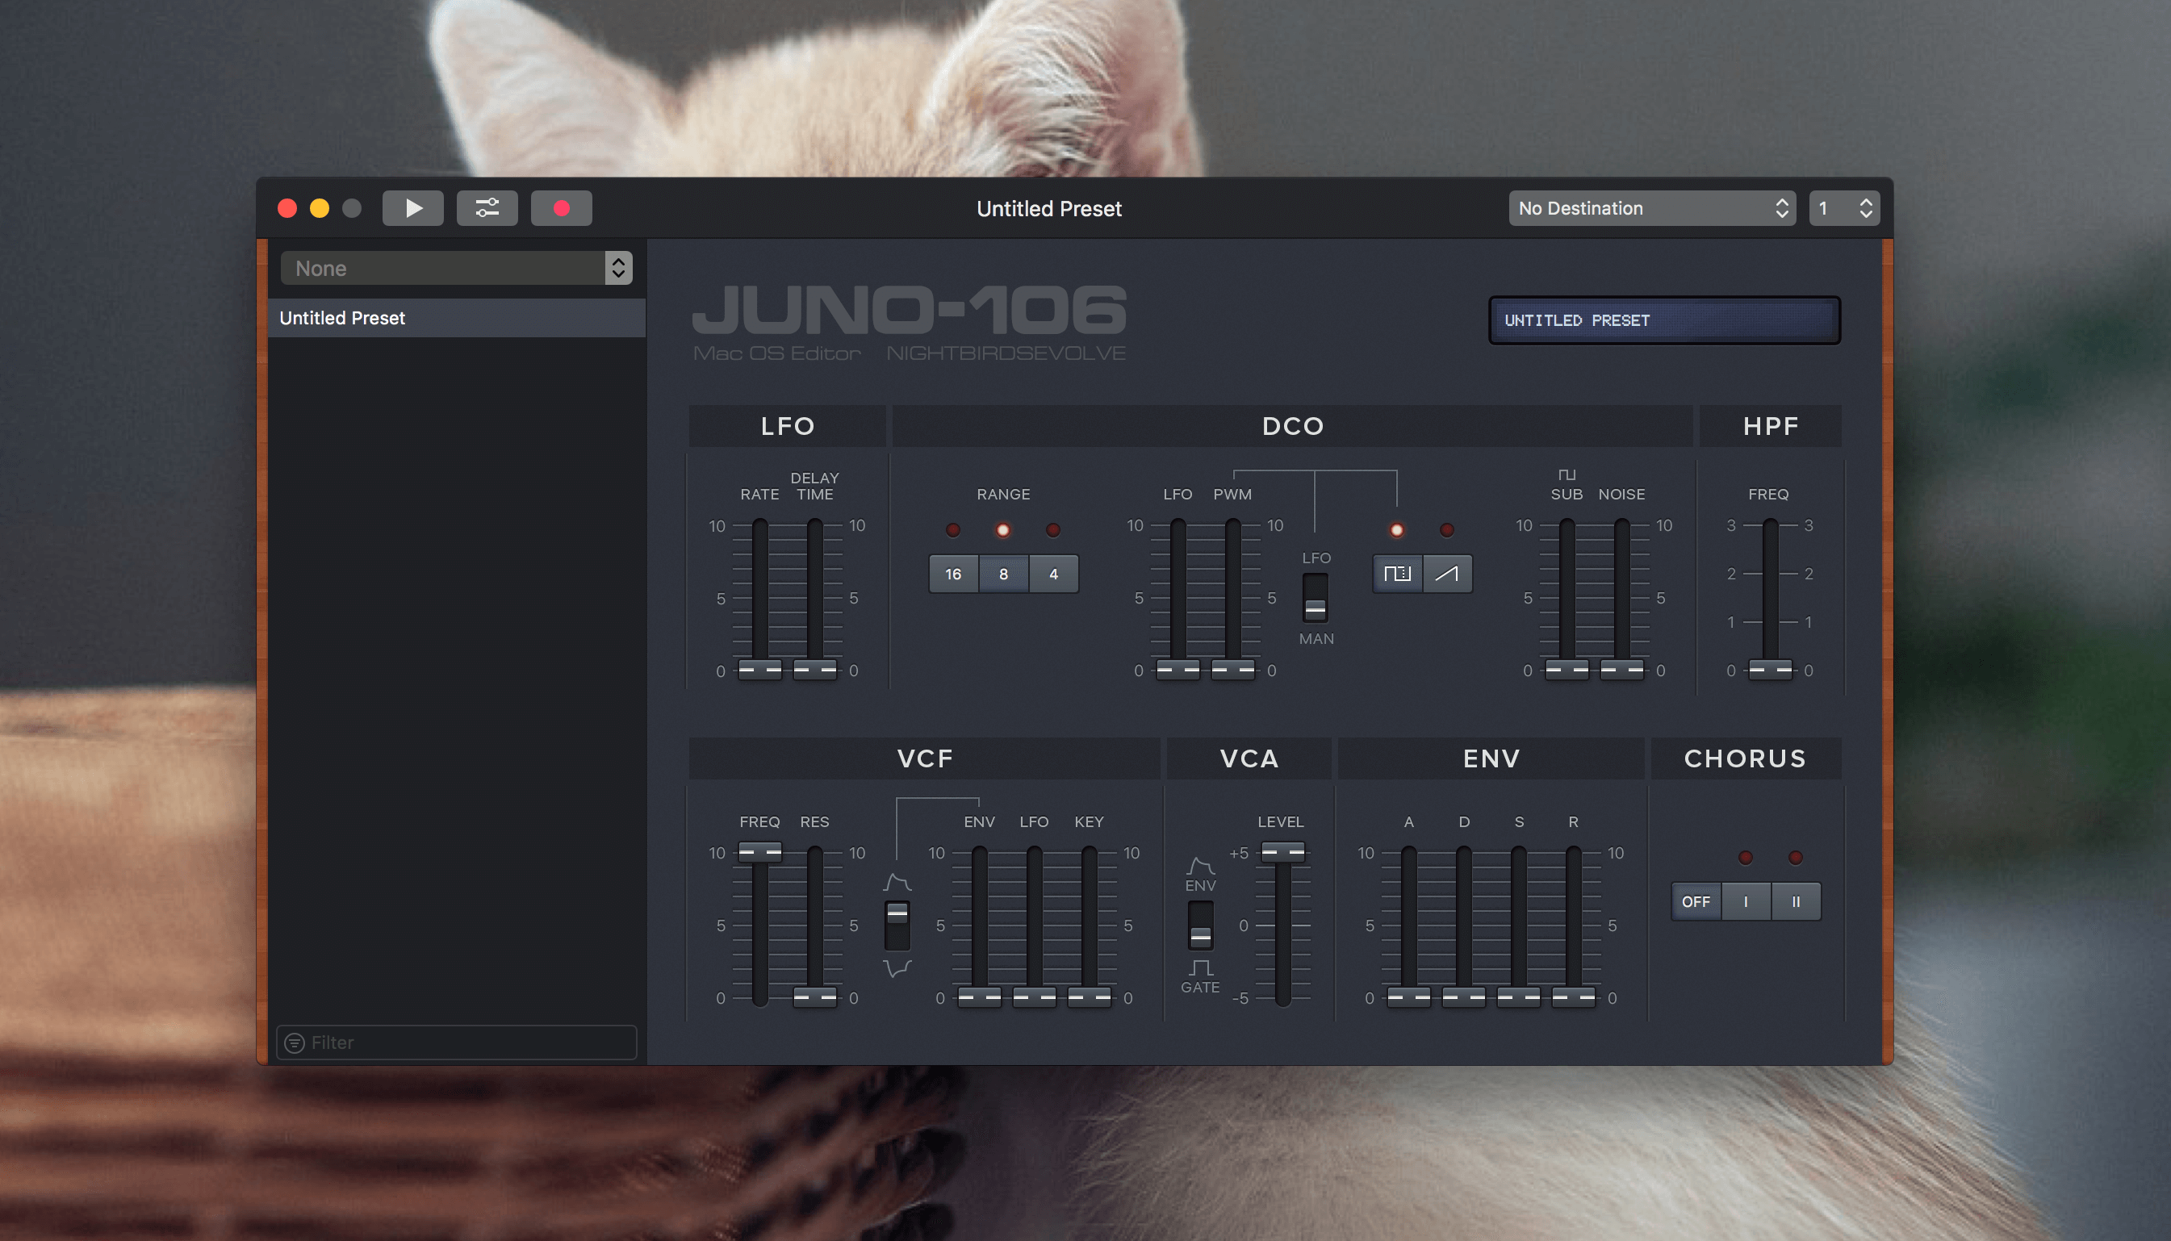Open the MIDI channel 1 selector
This screenshot has height=1241, width=2171.
[1844, 208]
